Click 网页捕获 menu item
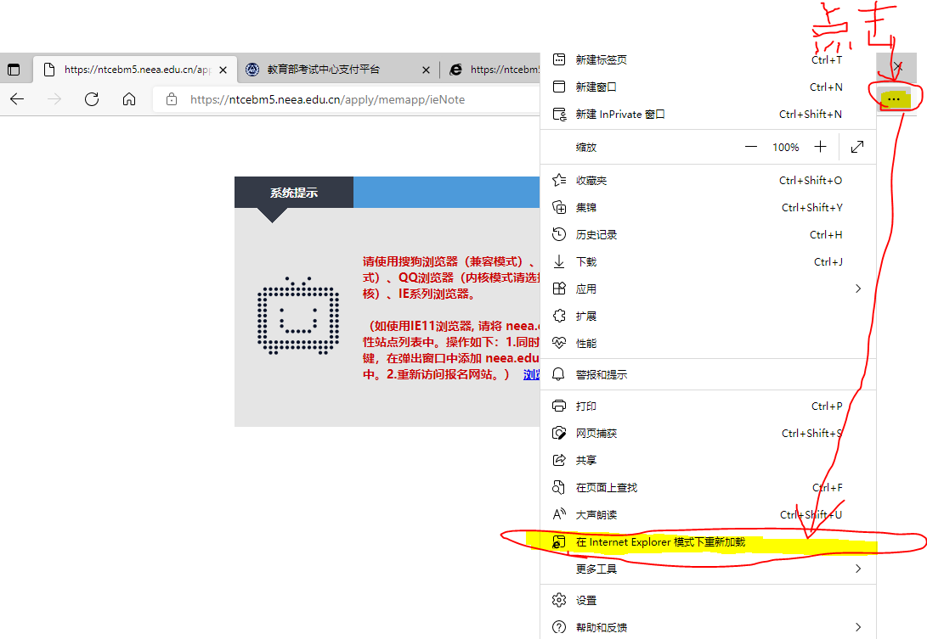Image resolution: width=927 pixels, height=639 pixels. tap(709, 433)
